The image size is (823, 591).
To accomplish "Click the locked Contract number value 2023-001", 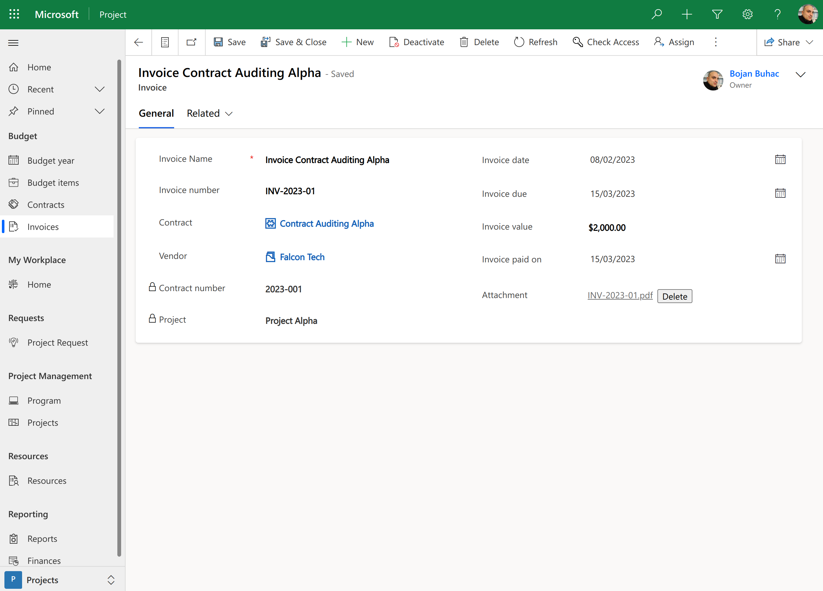I will (283, 289).
